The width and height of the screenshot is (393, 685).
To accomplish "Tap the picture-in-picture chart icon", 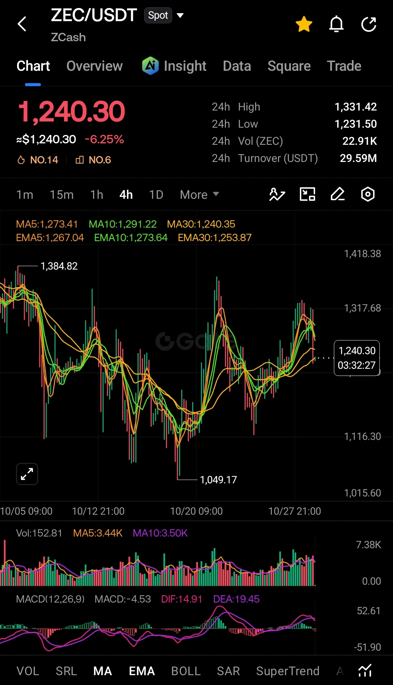I will pyautogui.click(x=307, y=194).
